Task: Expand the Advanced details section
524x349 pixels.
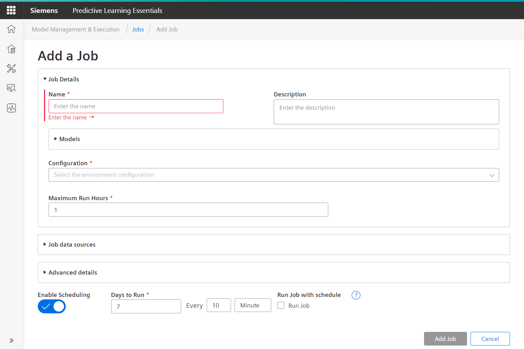Action: click(x=45, y=272)
